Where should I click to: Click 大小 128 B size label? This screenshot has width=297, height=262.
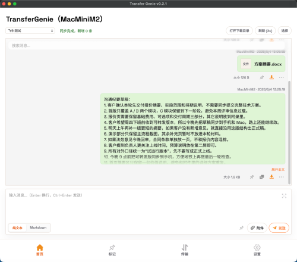[x=241, y=77]
